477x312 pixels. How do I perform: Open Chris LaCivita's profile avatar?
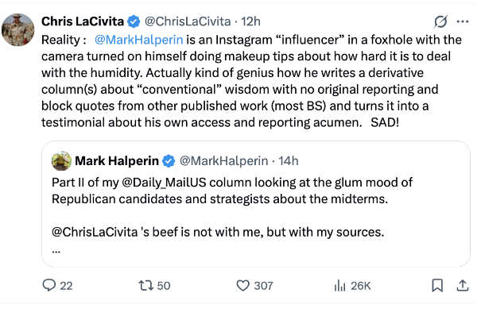[x=18, y=30]
